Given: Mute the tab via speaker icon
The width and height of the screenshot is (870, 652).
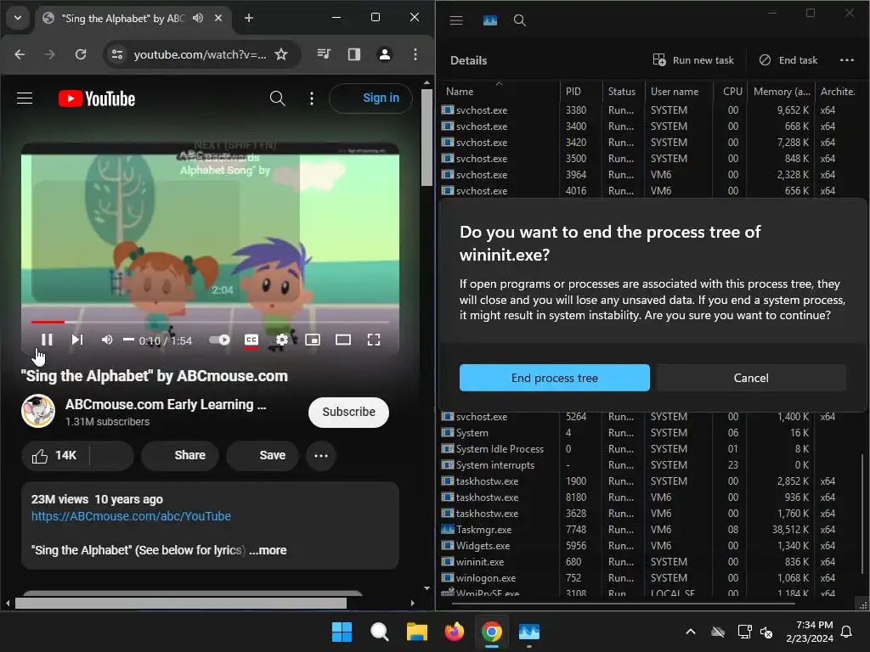Looking at the screenshot, I should click(198, 18).
